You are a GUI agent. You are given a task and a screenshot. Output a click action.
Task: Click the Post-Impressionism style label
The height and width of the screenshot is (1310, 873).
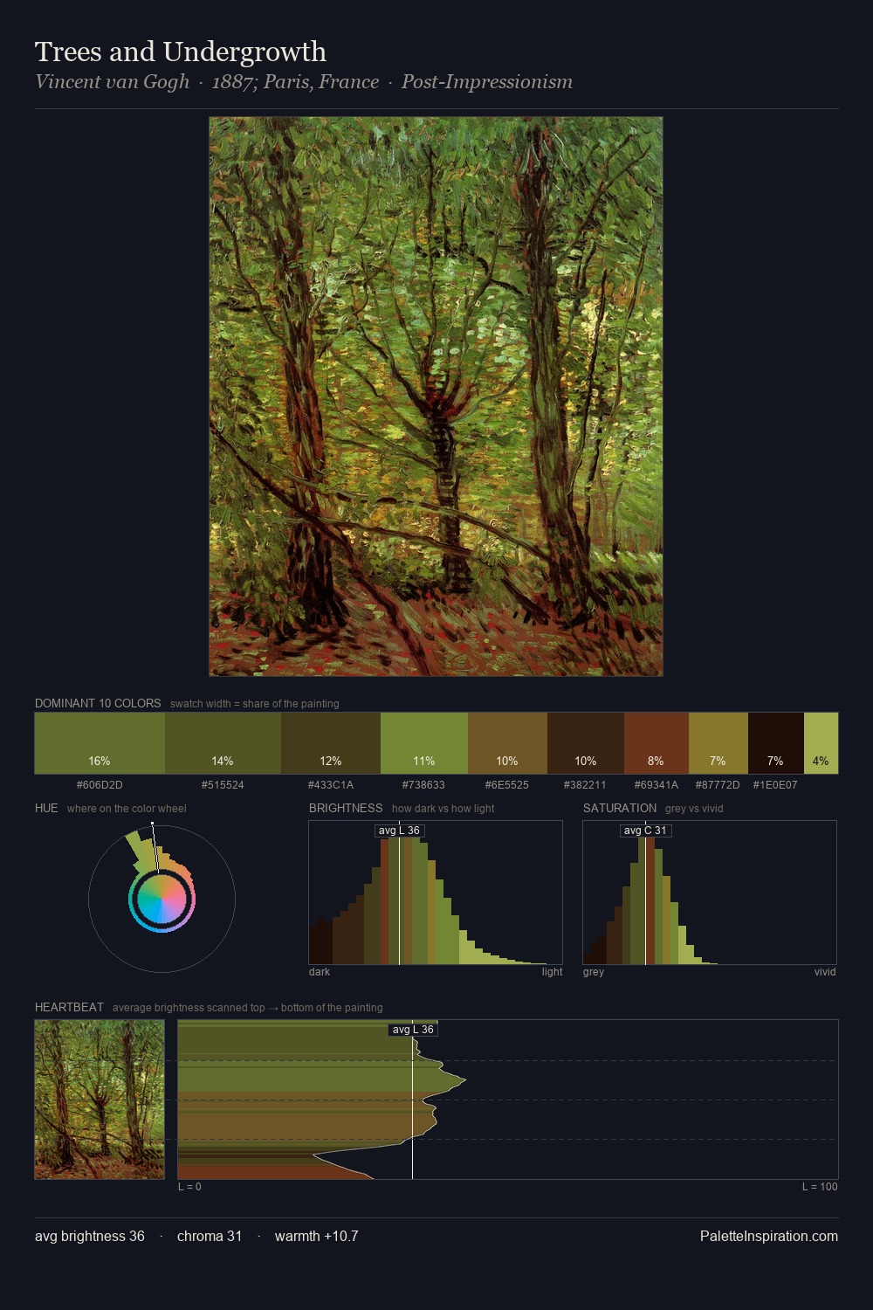487,82
